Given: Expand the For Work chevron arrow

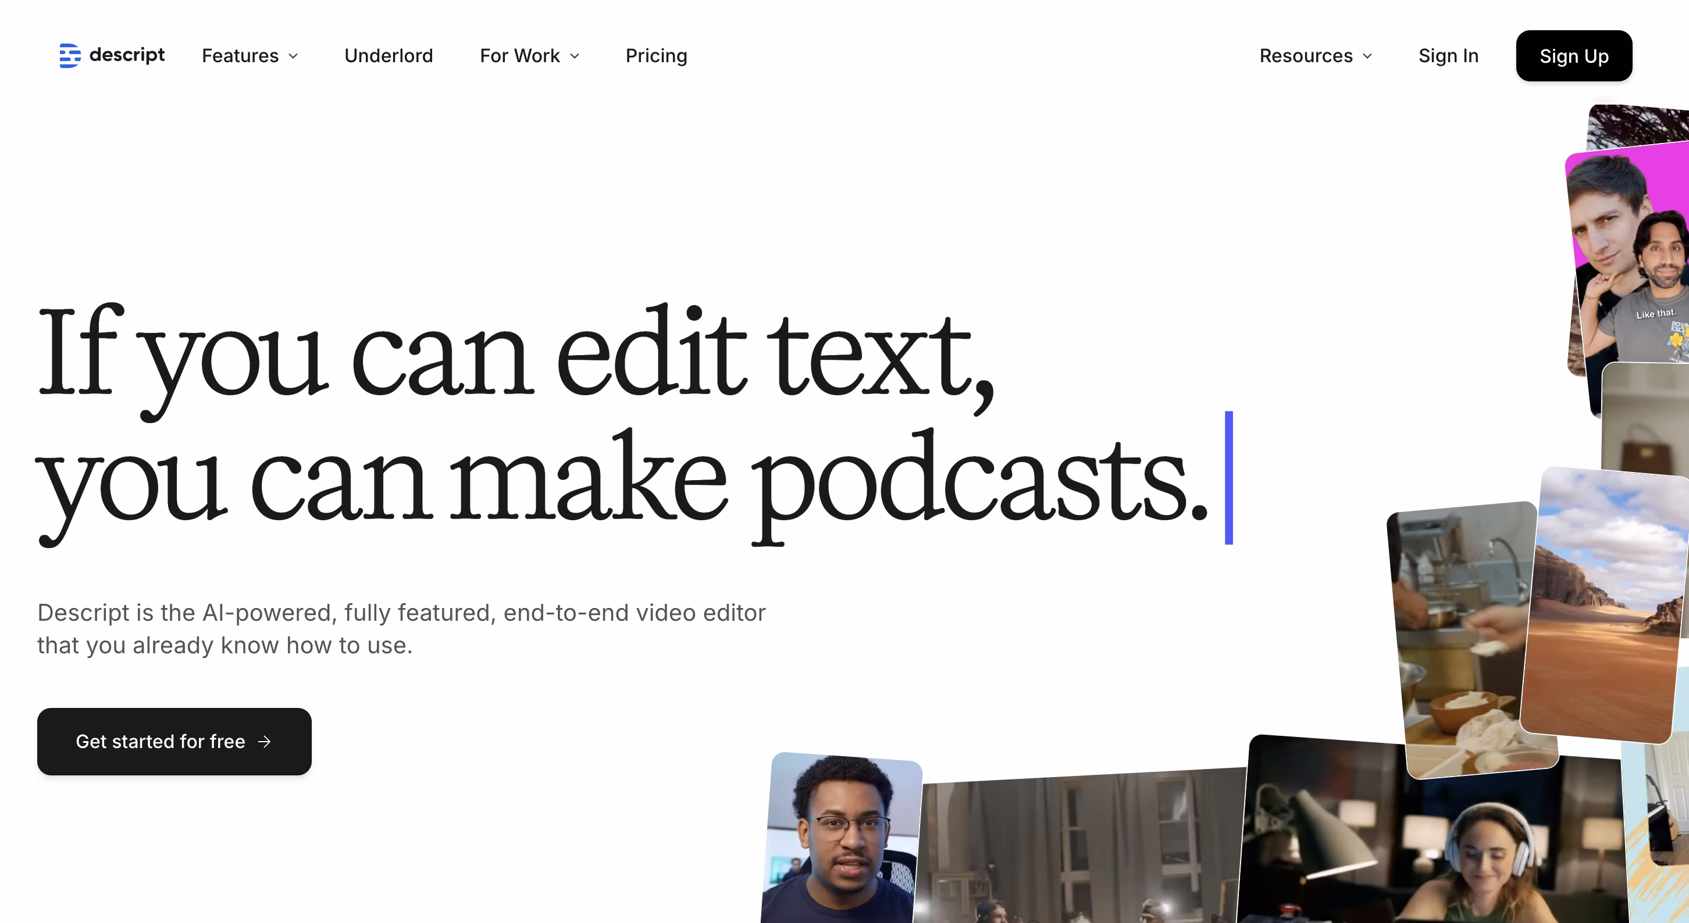Looking at the screenshot, I should pos(575,56).
